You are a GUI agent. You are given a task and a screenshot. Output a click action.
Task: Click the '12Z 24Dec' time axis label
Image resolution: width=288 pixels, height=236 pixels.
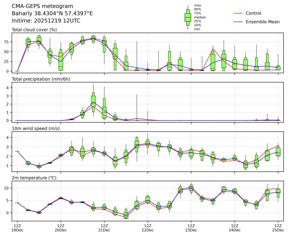tap(234, 228)
